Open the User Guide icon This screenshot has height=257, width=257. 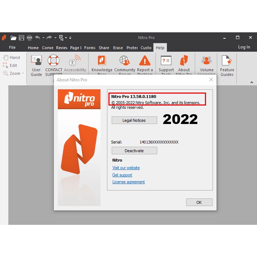36,60
